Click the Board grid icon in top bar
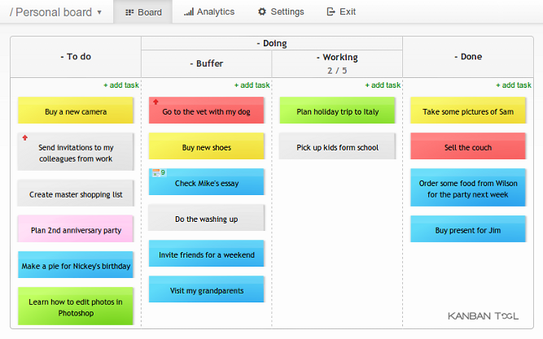Screen dimensions: 543x339 pyautogui.click(x=129, y=12)
